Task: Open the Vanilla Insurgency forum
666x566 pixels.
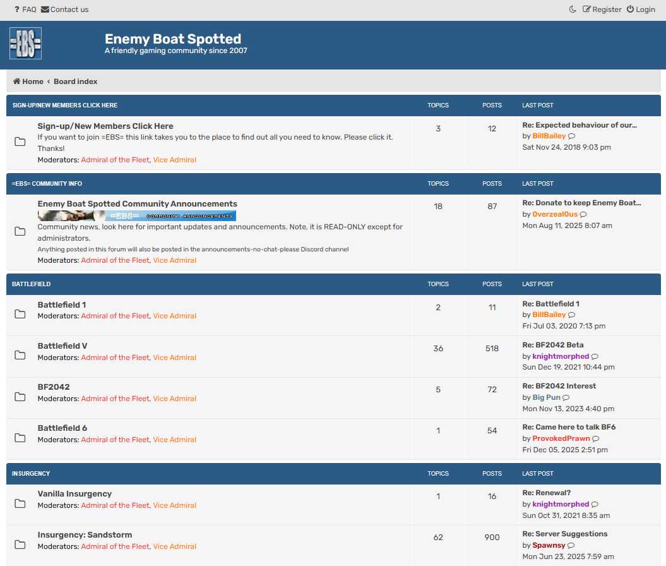Action: coord(74,494)
